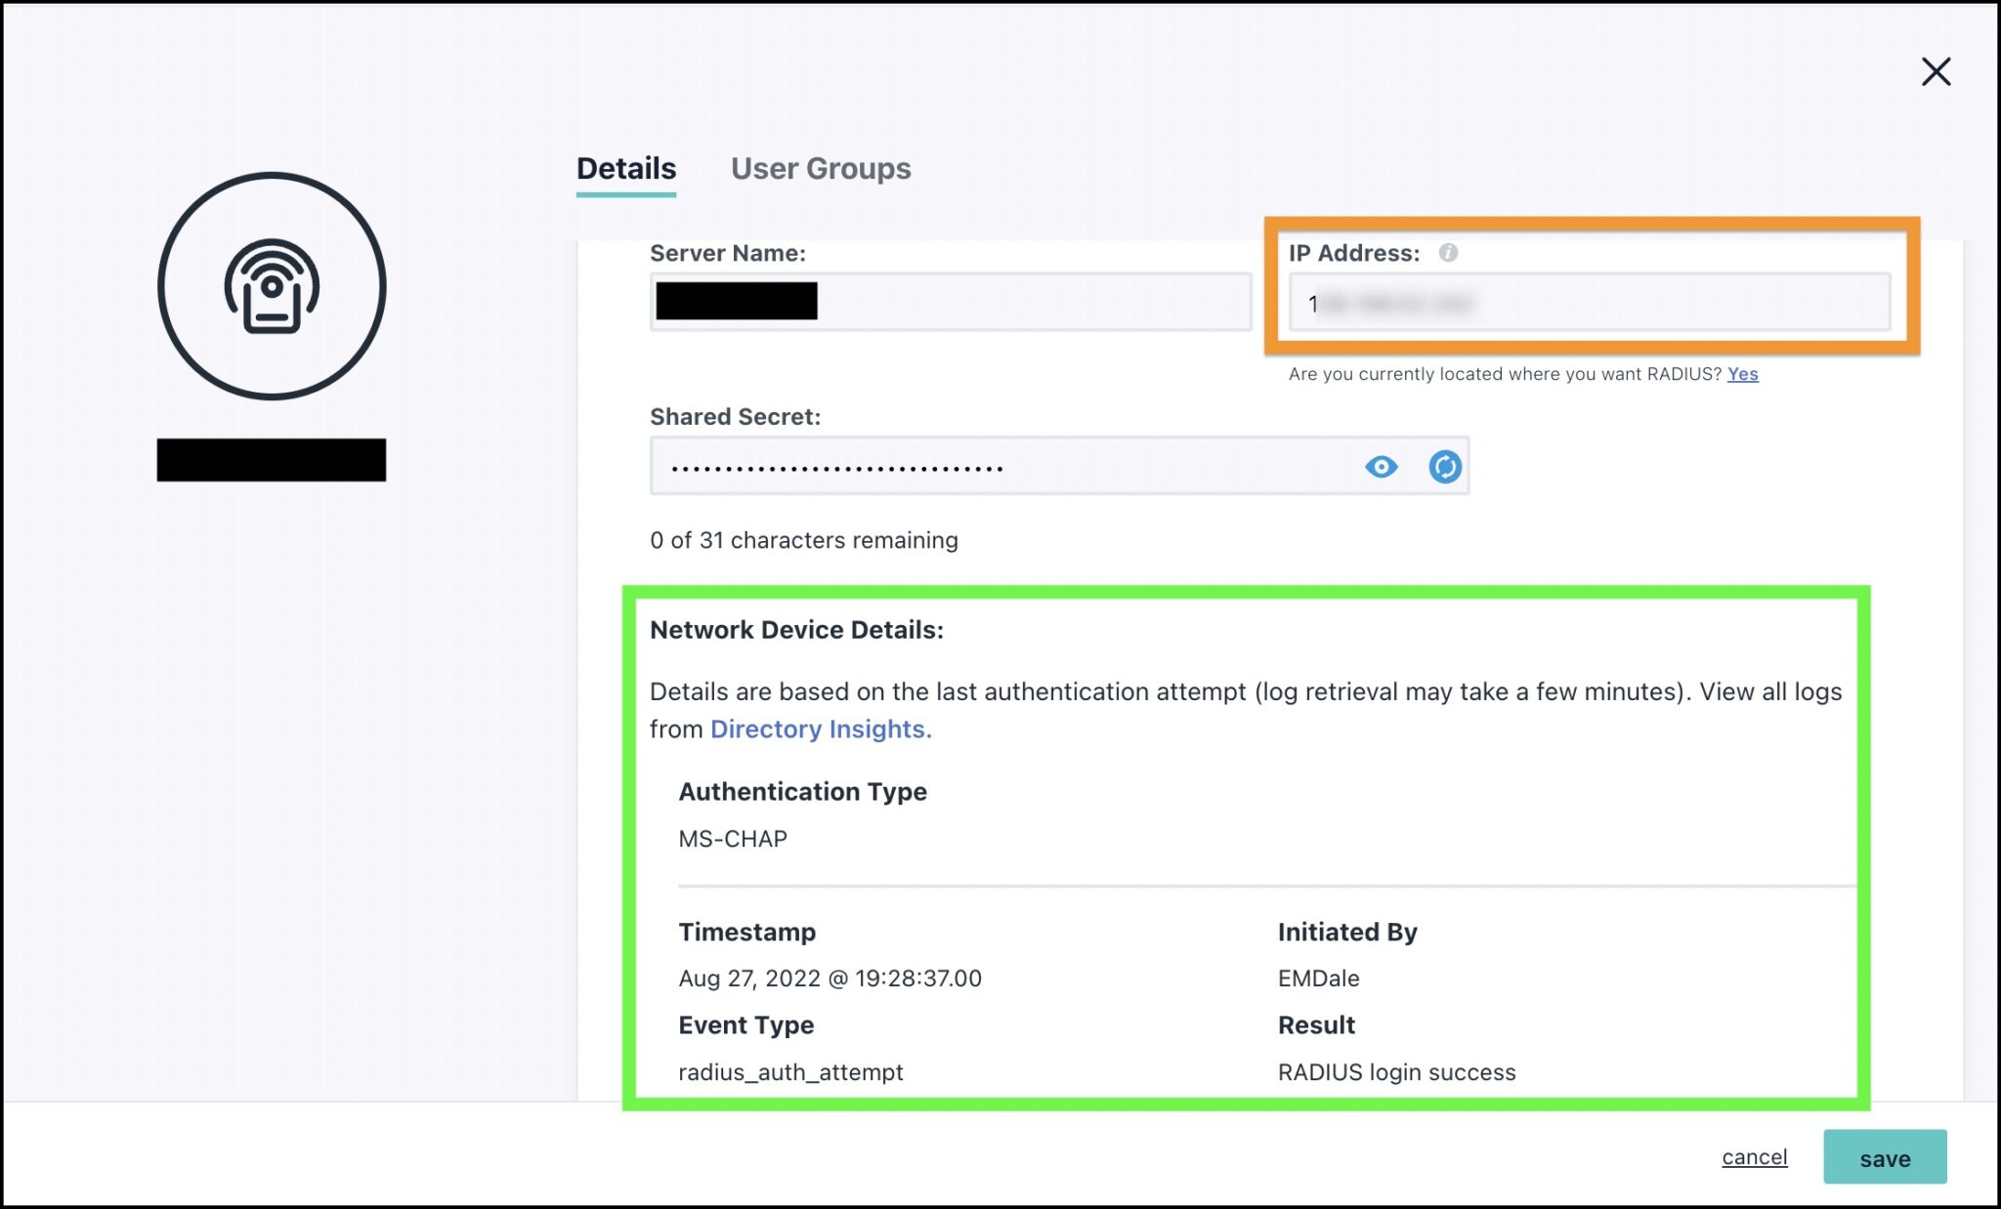Cancel the changes

[x=1754, y=1156]
